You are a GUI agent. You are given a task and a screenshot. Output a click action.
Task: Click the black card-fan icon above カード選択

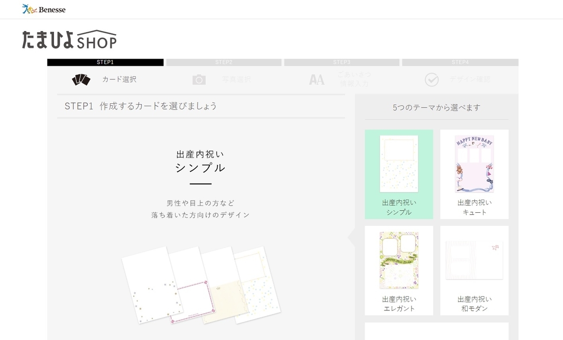click(80, 79)
